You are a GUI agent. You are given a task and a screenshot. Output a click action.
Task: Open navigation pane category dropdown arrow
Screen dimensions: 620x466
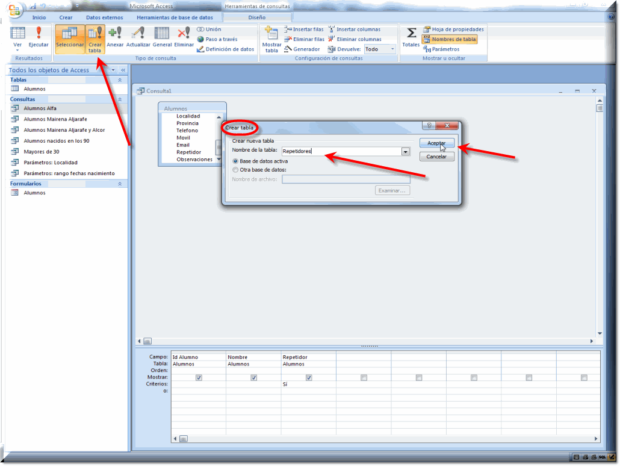113,70
